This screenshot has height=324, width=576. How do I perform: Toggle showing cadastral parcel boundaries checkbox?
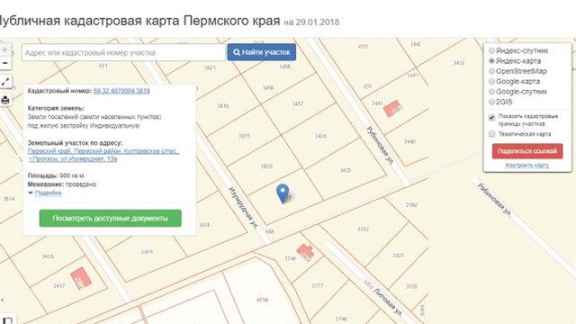492,118
